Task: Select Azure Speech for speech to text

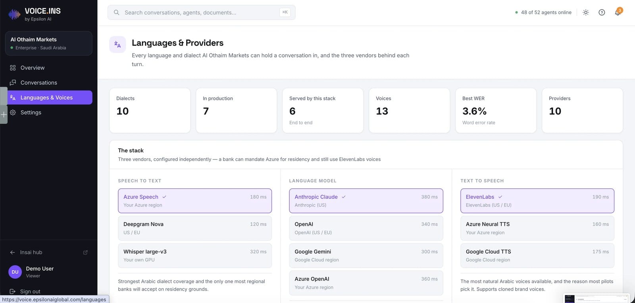Action: [x=195, y=201]
